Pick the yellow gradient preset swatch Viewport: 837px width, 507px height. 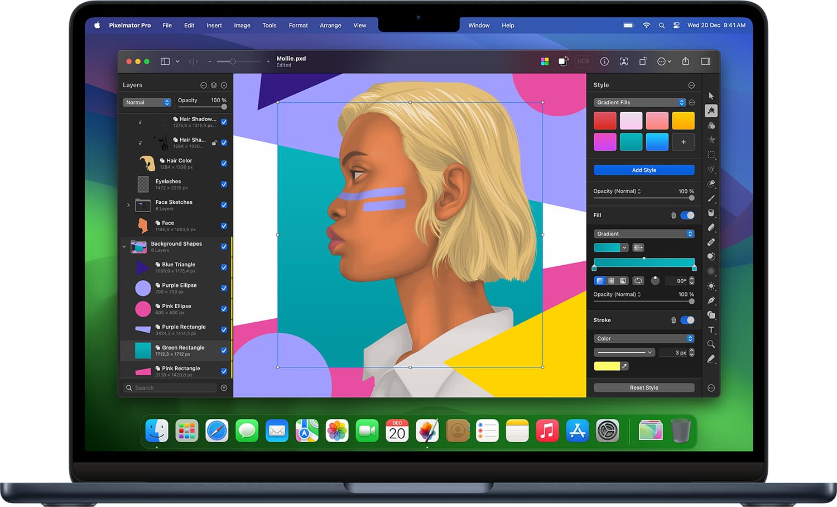pos(683,121)
